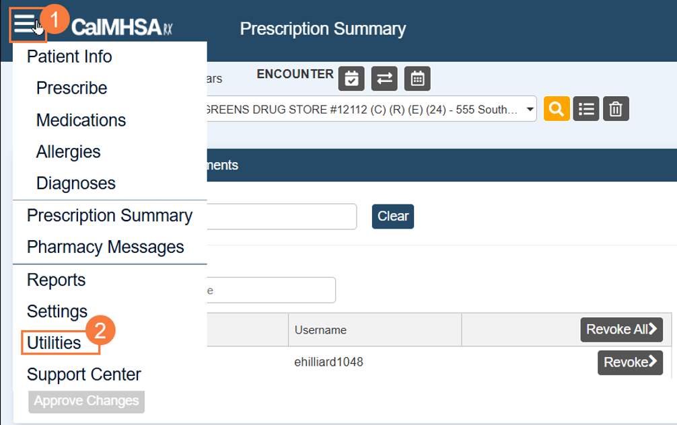
Task: Open Patient Info menu item
Action: click(x=69, y=56)
